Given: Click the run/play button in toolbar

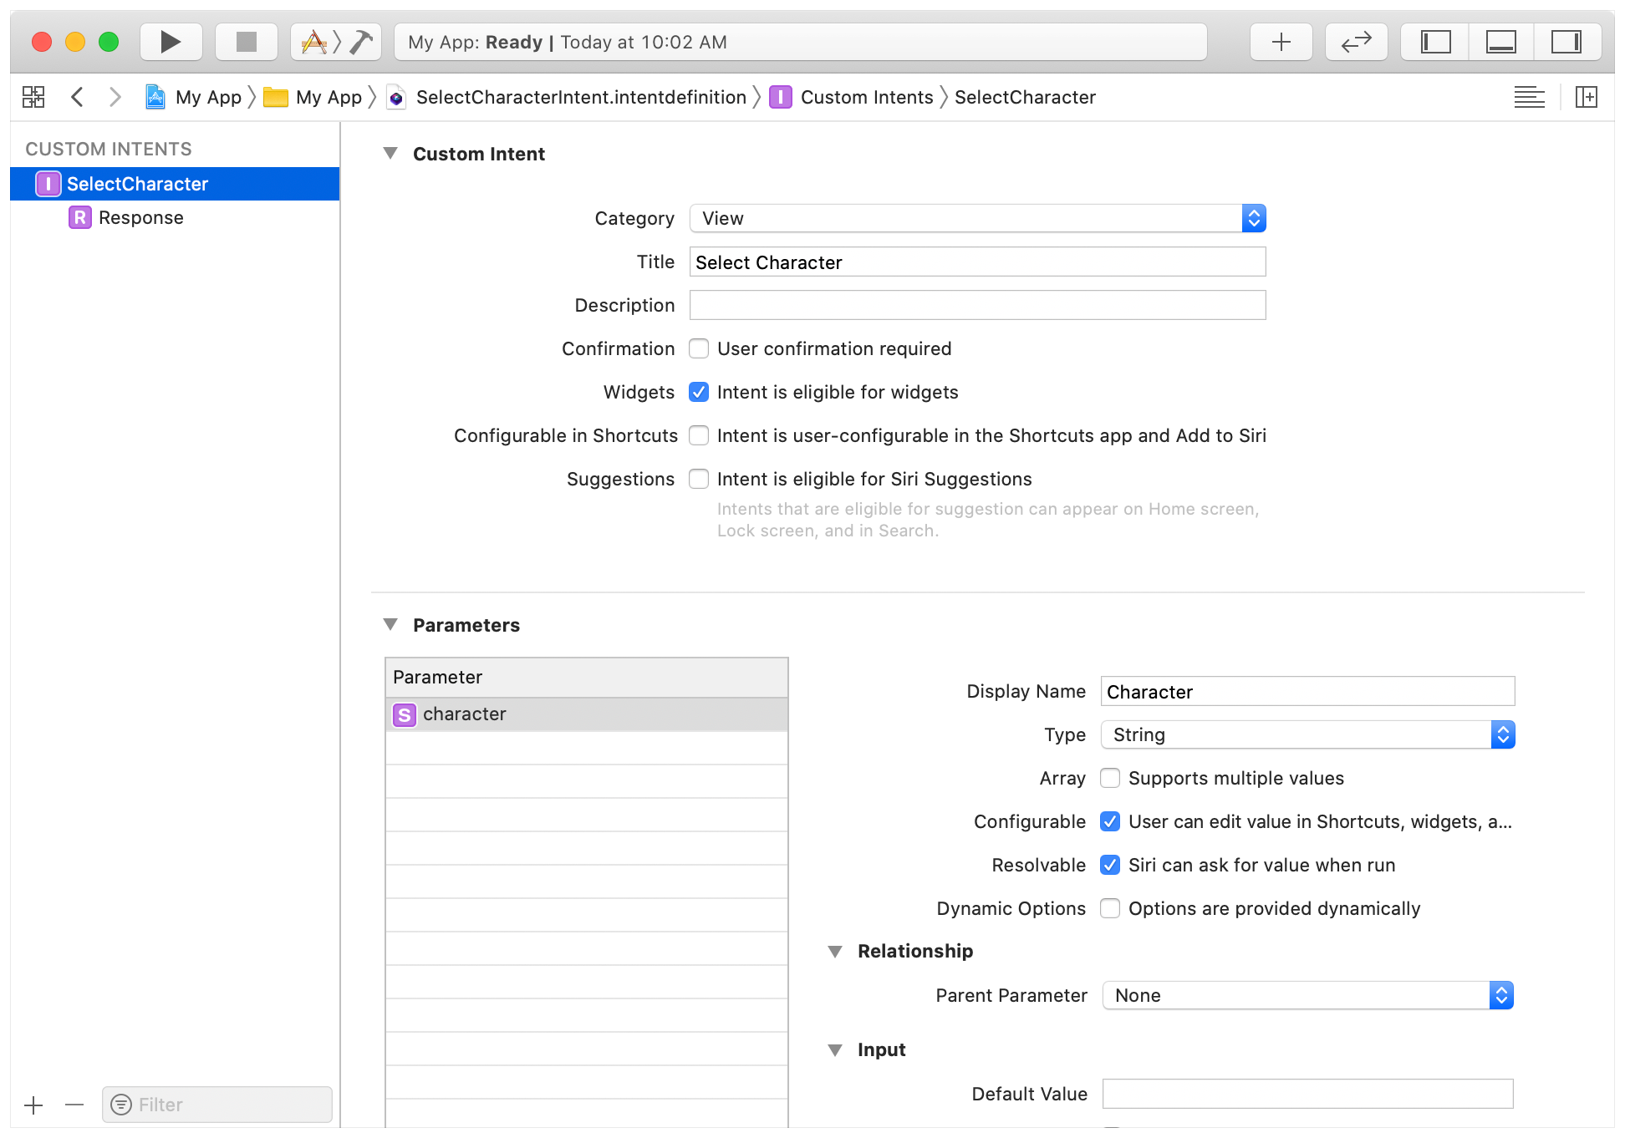Looking at the screenshot, I should tap(171, 41).
